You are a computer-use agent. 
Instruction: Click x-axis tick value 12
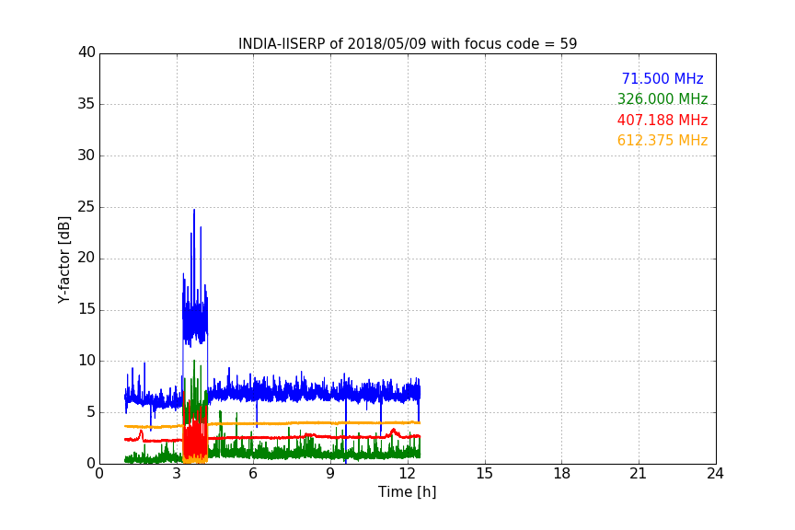point(408,474)
